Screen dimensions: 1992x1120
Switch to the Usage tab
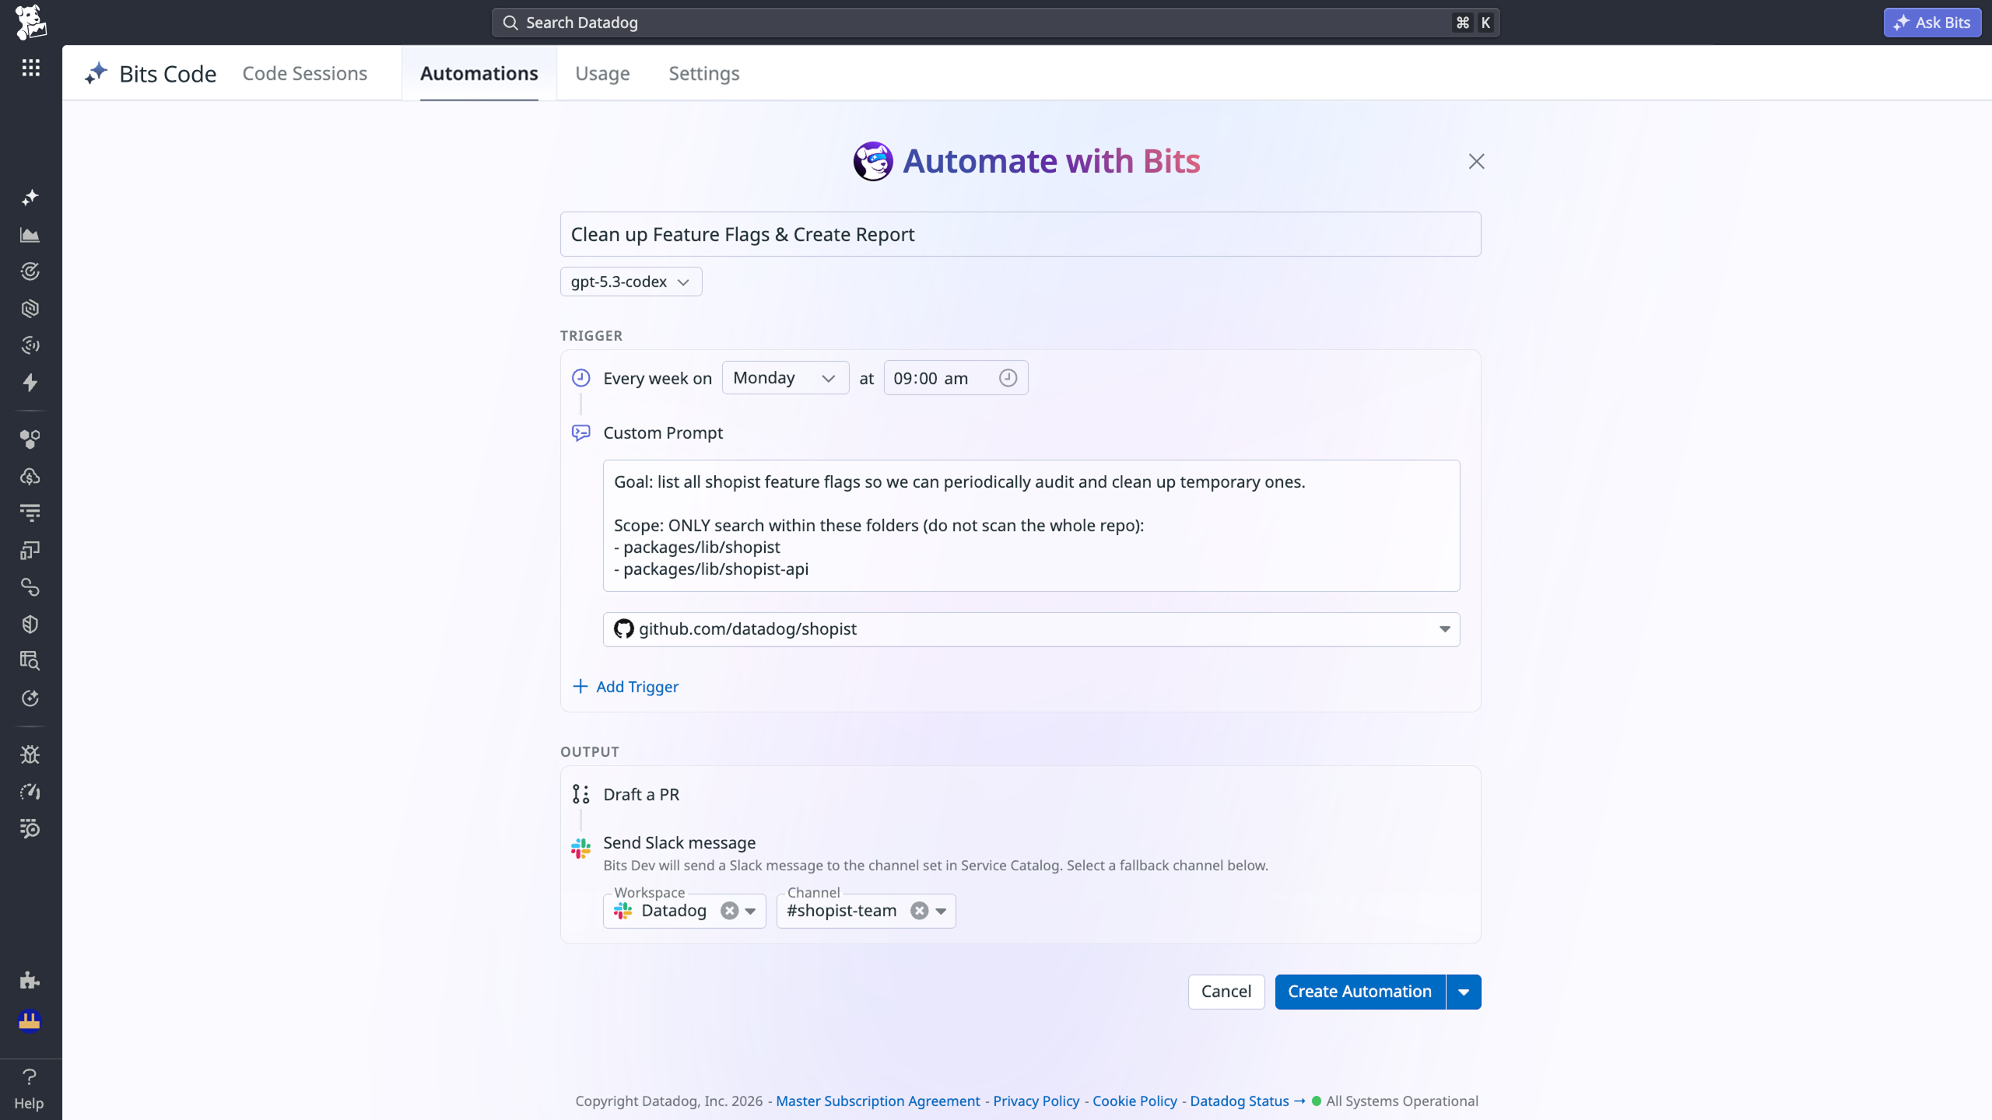602,73
